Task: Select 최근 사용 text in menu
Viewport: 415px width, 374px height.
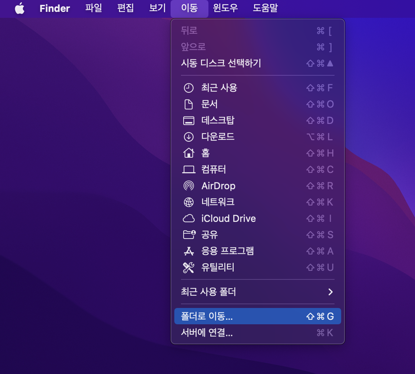Action: [x=219, y=88]
